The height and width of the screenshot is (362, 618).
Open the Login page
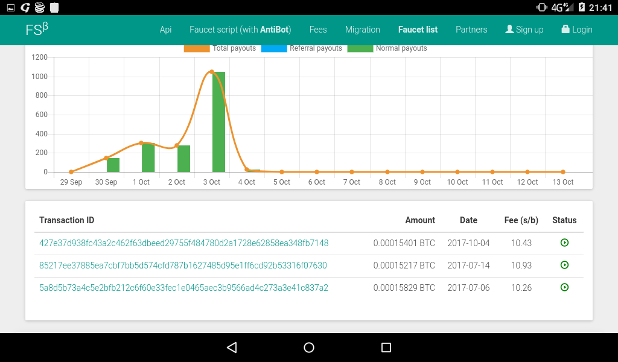pos(576,30)
